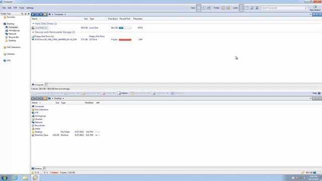
Task: Sort lower pane by Modified column
Action: 89,103
